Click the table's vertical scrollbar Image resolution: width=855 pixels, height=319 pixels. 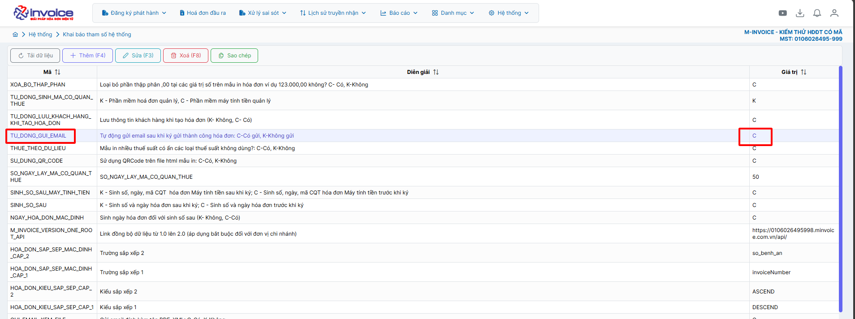click(840, 188)
